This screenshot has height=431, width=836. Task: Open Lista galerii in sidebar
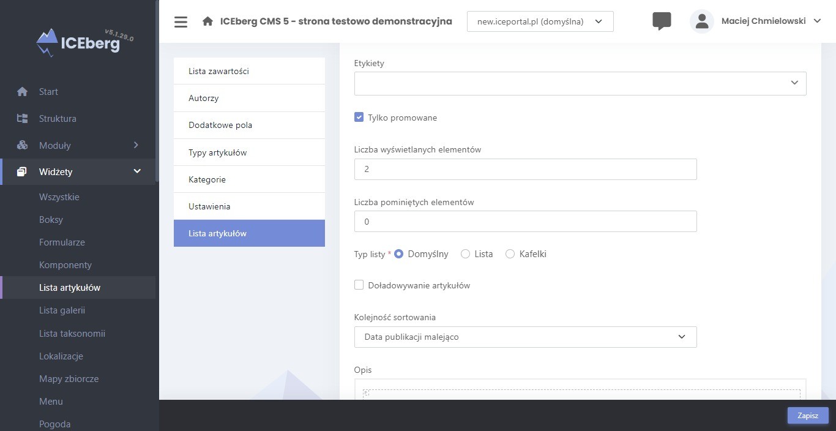tap(62, 310)
